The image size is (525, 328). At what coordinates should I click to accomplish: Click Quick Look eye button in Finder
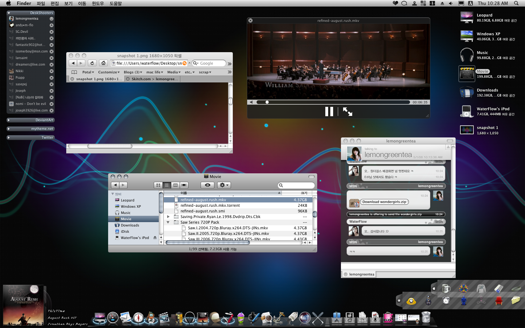[207, 185]
